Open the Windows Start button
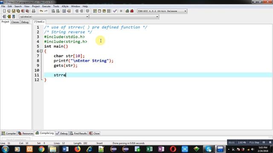Image resolution: width=273 pixels, height=153 pixels. pyautogui.click(x=5, y=149)
